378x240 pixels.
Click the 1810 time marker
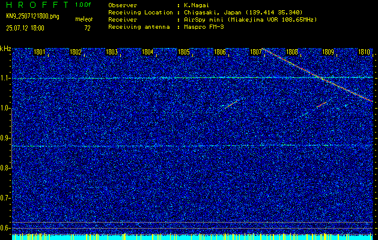click(x=364, y=52)
